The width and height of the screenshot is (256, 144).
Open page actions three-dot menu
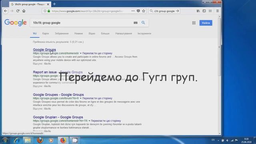pos(133,11)
